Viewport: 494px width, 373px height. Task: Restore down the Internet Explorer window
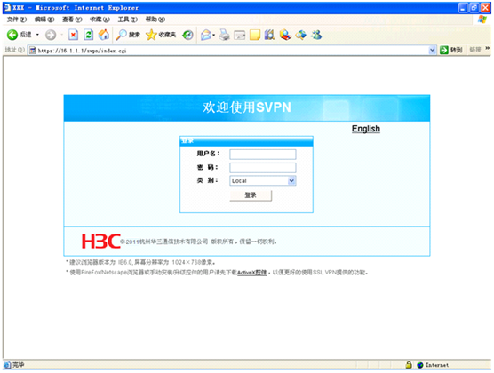click(x=474, y=8)
